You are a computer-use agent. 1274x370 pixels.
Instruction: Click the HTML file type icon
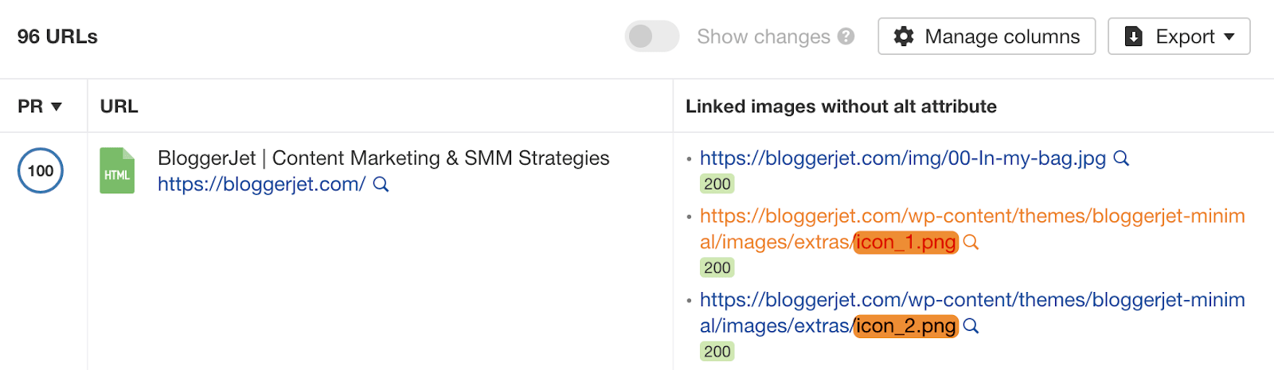[117, 171]
